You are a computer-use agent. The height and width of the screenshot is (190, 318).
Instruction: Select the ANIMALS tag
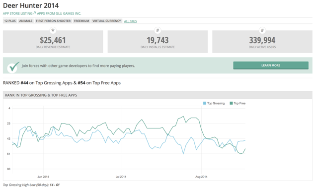coord(26,21)
